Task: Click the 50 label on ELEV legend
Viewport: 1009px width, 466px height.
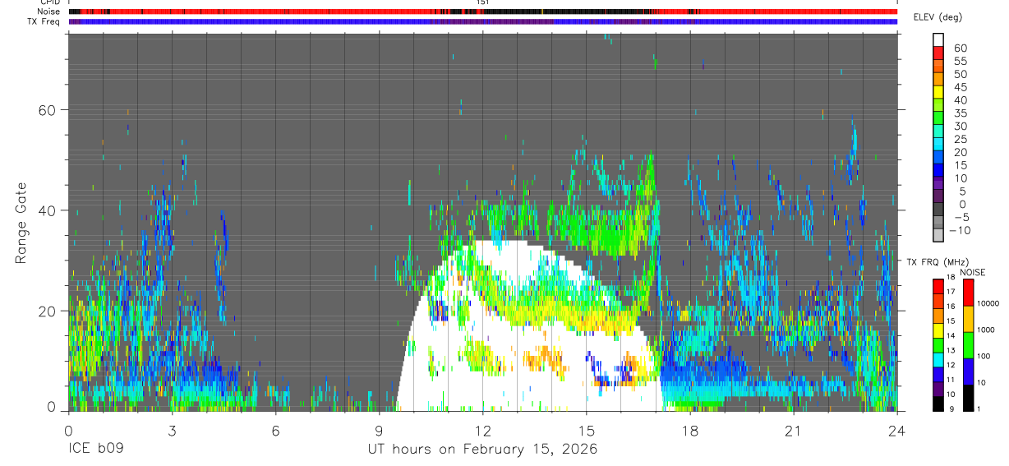Action: [959, 74]
